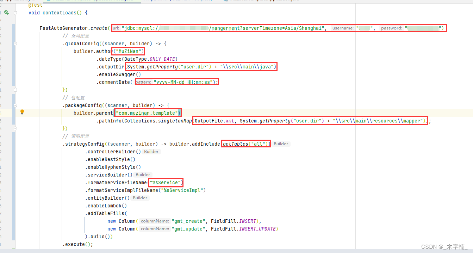Click the "com.muzinan.template" package string
This screenshot has height=253, width=473.
pos(147,113)
